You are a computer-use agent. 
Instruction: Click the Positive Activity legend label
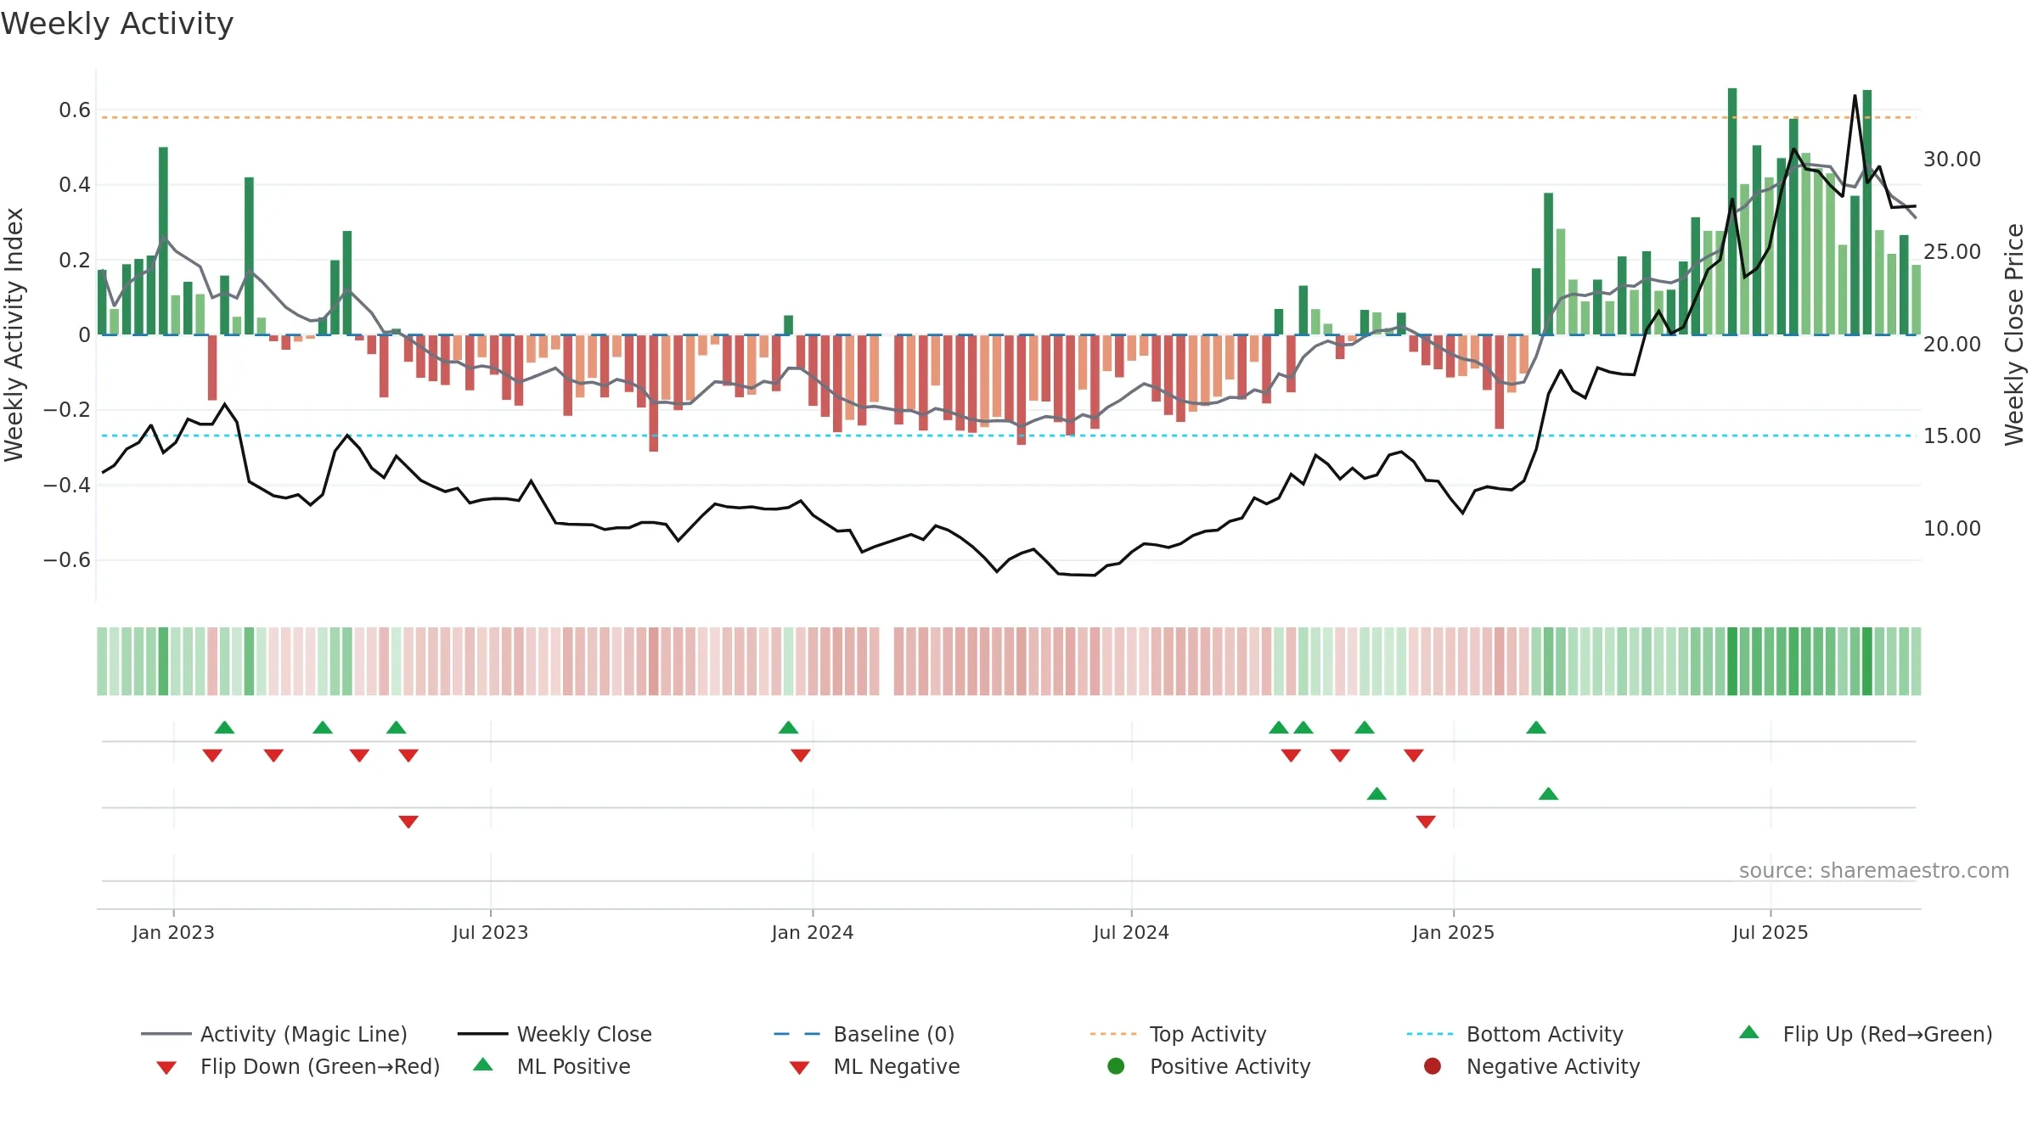pyautogui.click(x=1230, y=1066)
